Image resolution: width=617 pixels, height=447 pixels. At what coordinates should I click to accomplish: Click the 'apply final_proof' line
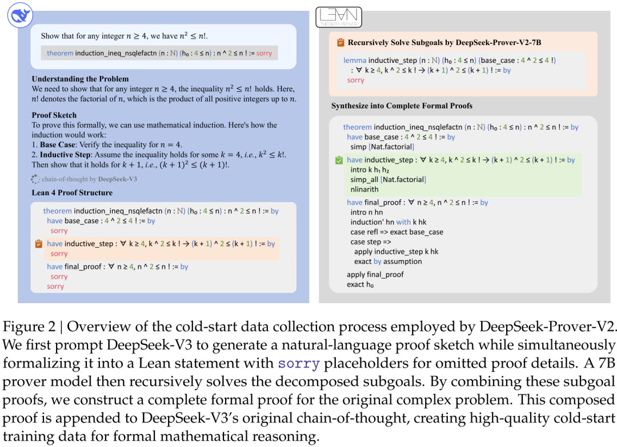click(x=375, y=275)
